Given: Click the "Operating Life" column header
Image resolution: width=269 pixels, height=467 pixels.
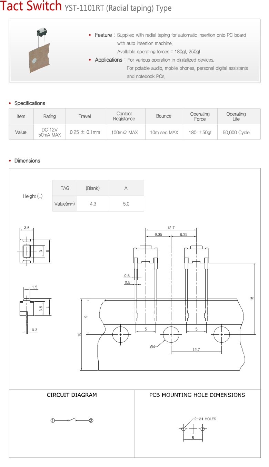Looking at the screenshot, I should tap(236, 116).
